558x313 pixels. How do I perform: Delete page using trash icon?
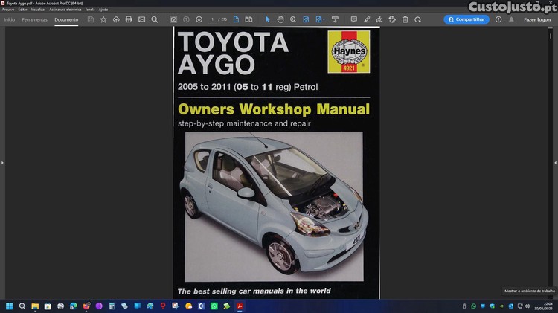pos(405,19)
